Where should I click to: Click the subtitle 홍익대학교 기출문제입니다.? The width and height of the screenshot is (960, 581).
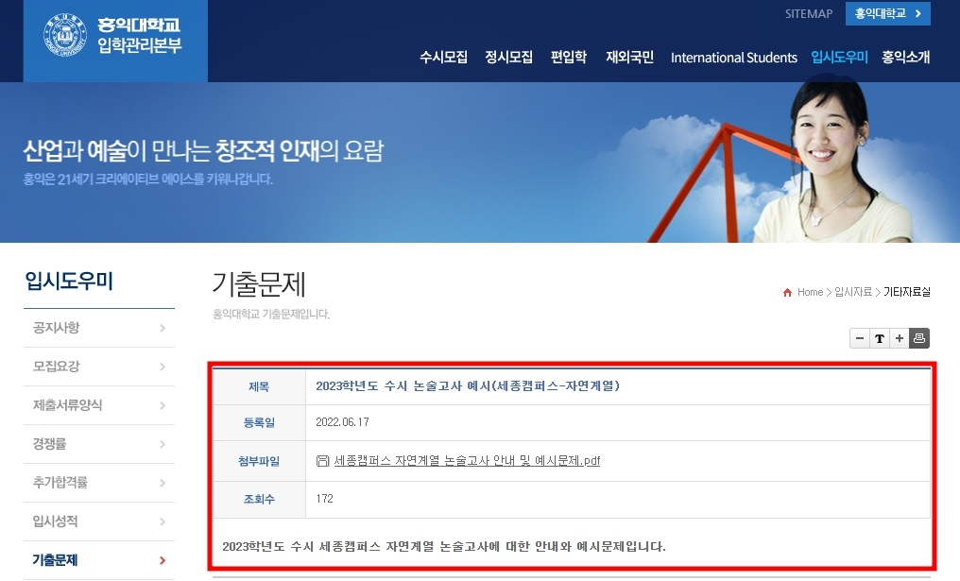pyautogui.click(x=271, y=314)
